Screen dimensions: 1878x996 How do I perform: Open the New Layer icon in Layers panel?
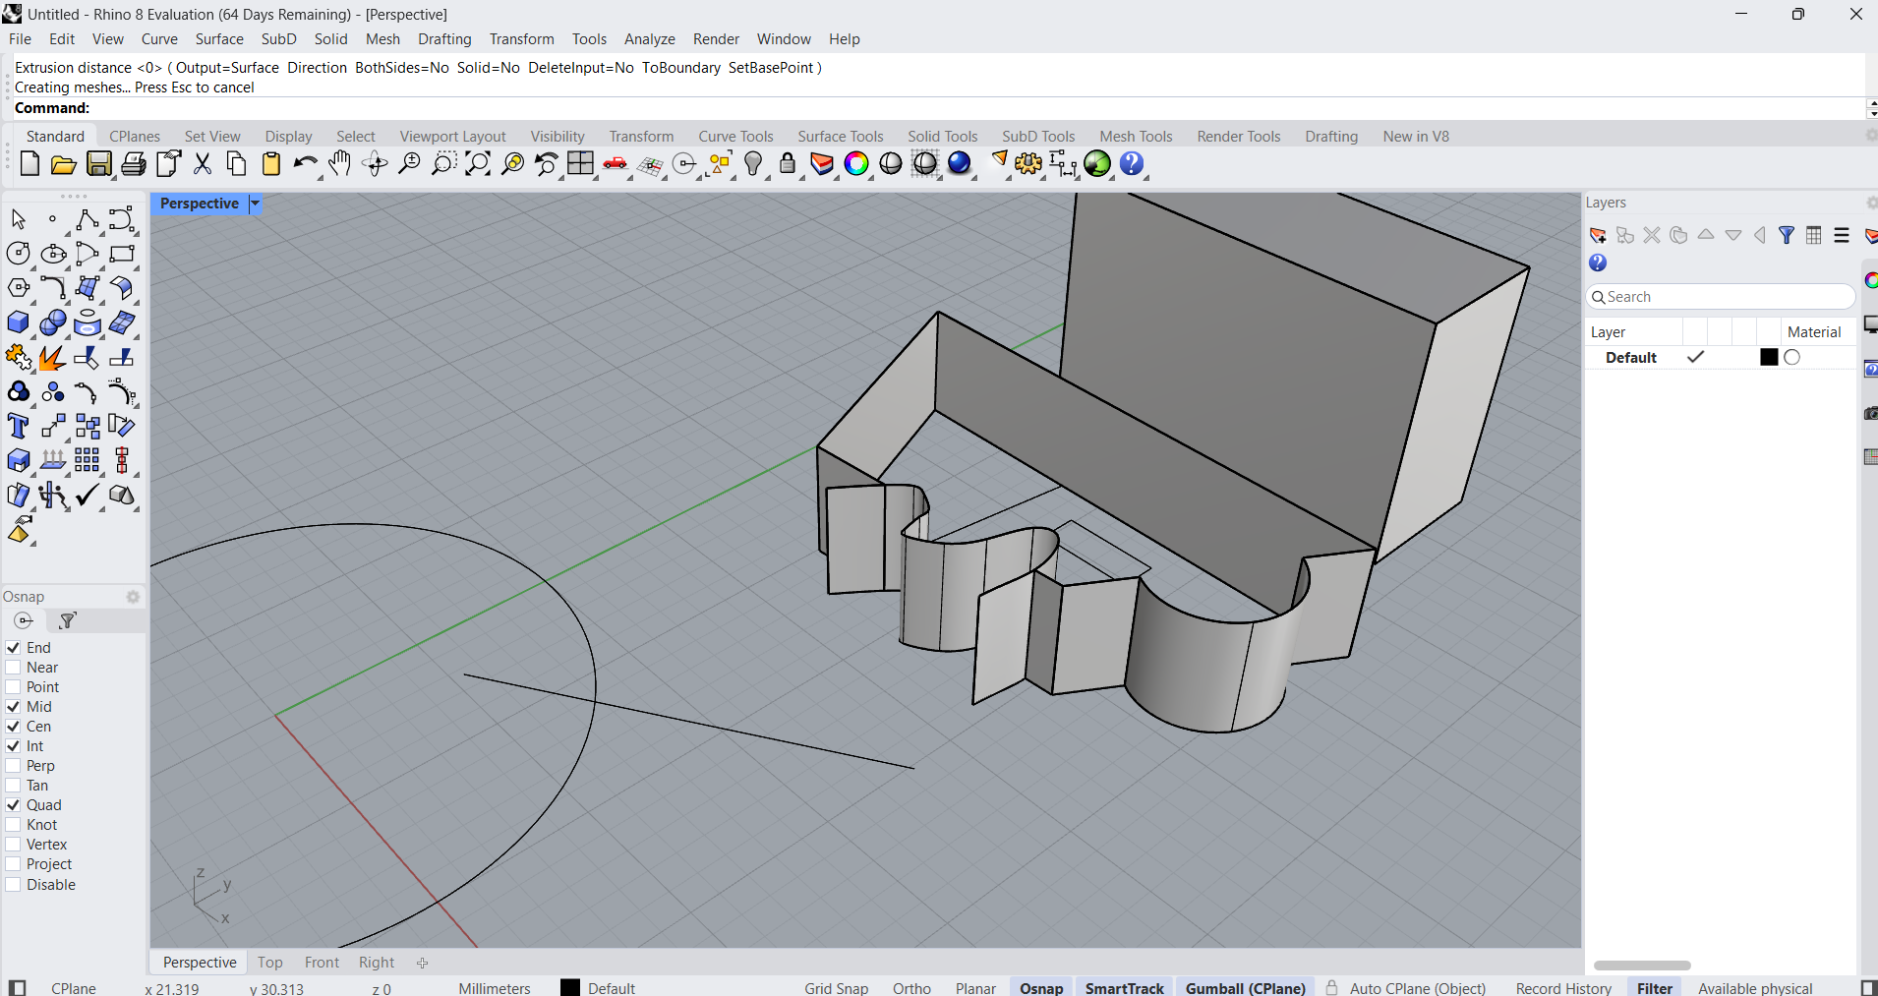(1598, 235)
